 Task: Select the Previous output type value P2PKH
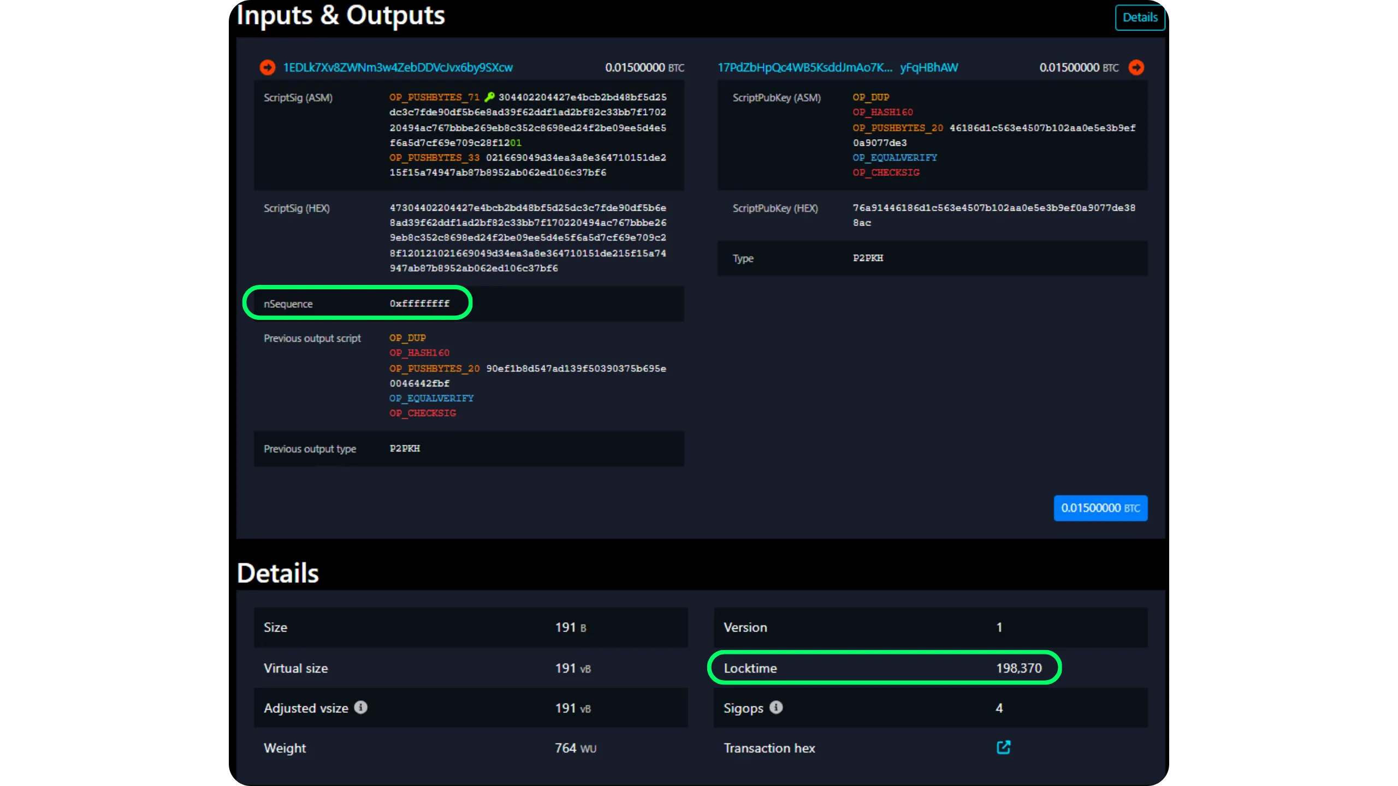405,449
